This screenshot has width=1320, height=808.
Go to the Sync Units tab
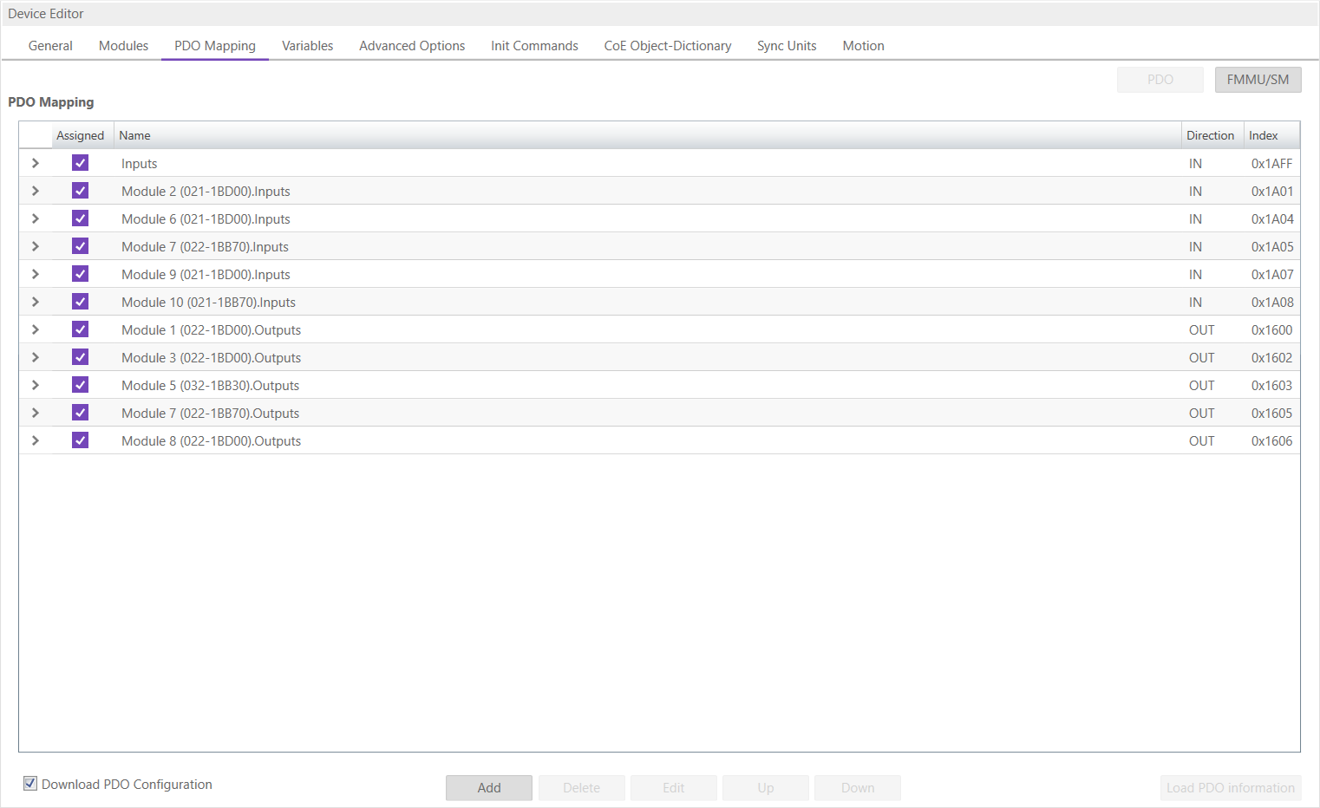[786, 46]
